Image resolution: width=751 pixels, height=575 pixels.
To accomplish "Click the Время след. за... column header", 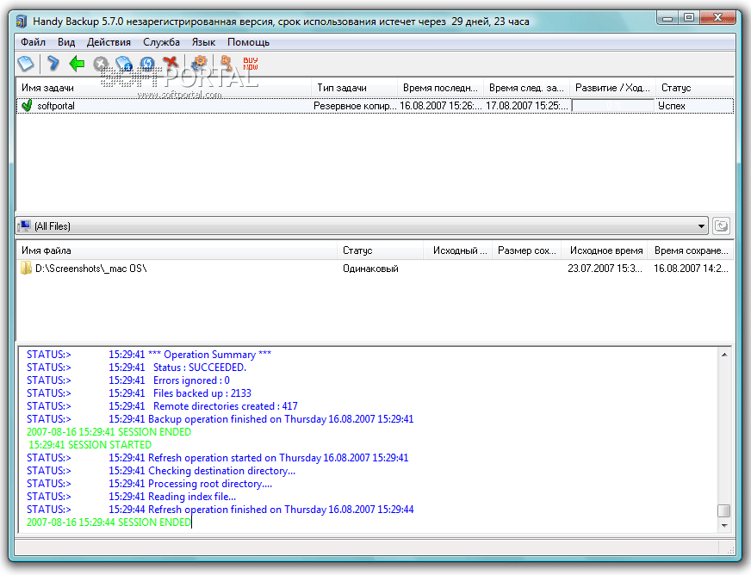I will tap(526, 88).
